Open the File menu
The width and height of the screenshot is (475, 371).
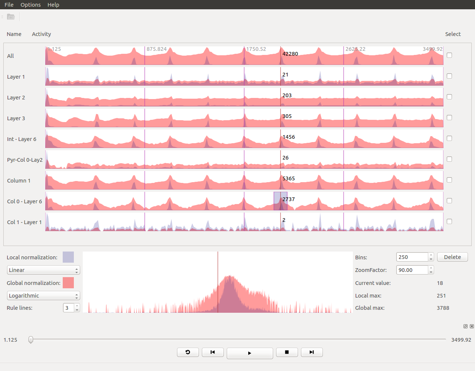[9, 5]
